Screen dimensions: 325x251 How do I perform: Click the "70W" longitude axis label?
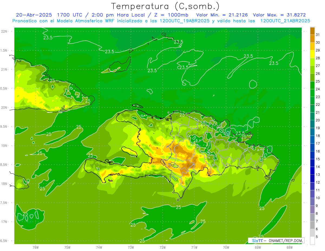point(226,247)
